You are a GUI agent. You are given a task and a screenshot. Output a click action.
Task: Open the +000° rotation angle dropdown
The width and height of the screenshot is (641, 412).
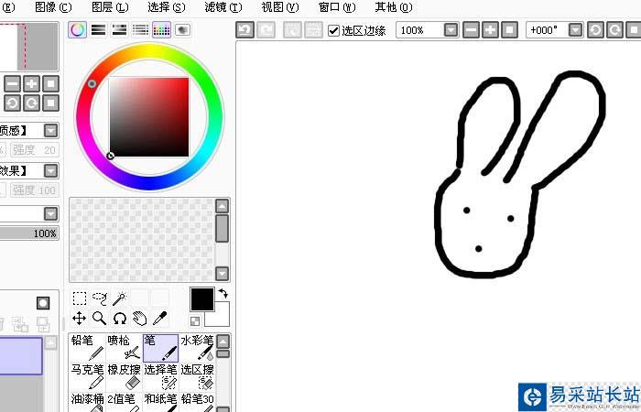[x=576, y=30]
